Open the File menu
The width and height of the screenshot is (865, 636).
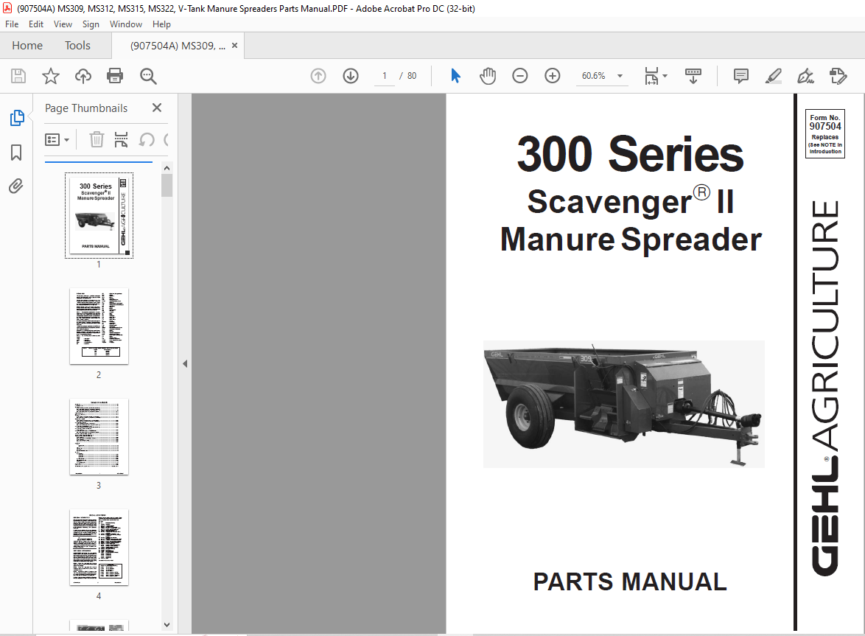(x=12, y=24)
